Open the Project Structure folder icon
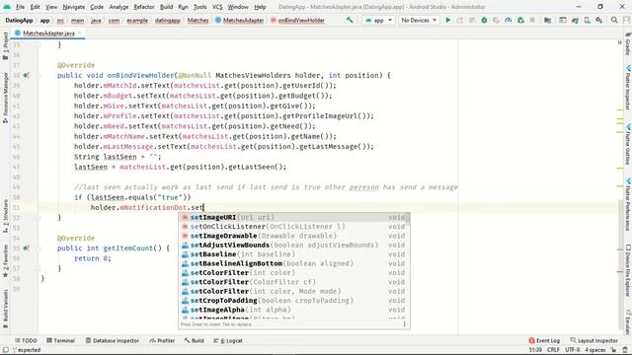Screen dimensions: 632x355 click(x=547, y=20)
